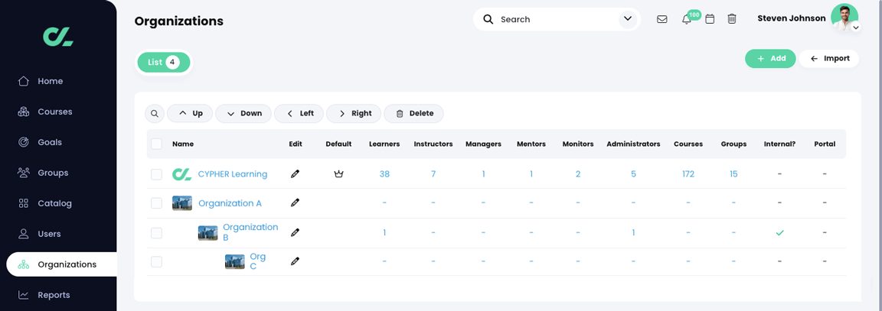Open the trash icon in header
This screenshot has width=882, height=311.
pos(732,19)
